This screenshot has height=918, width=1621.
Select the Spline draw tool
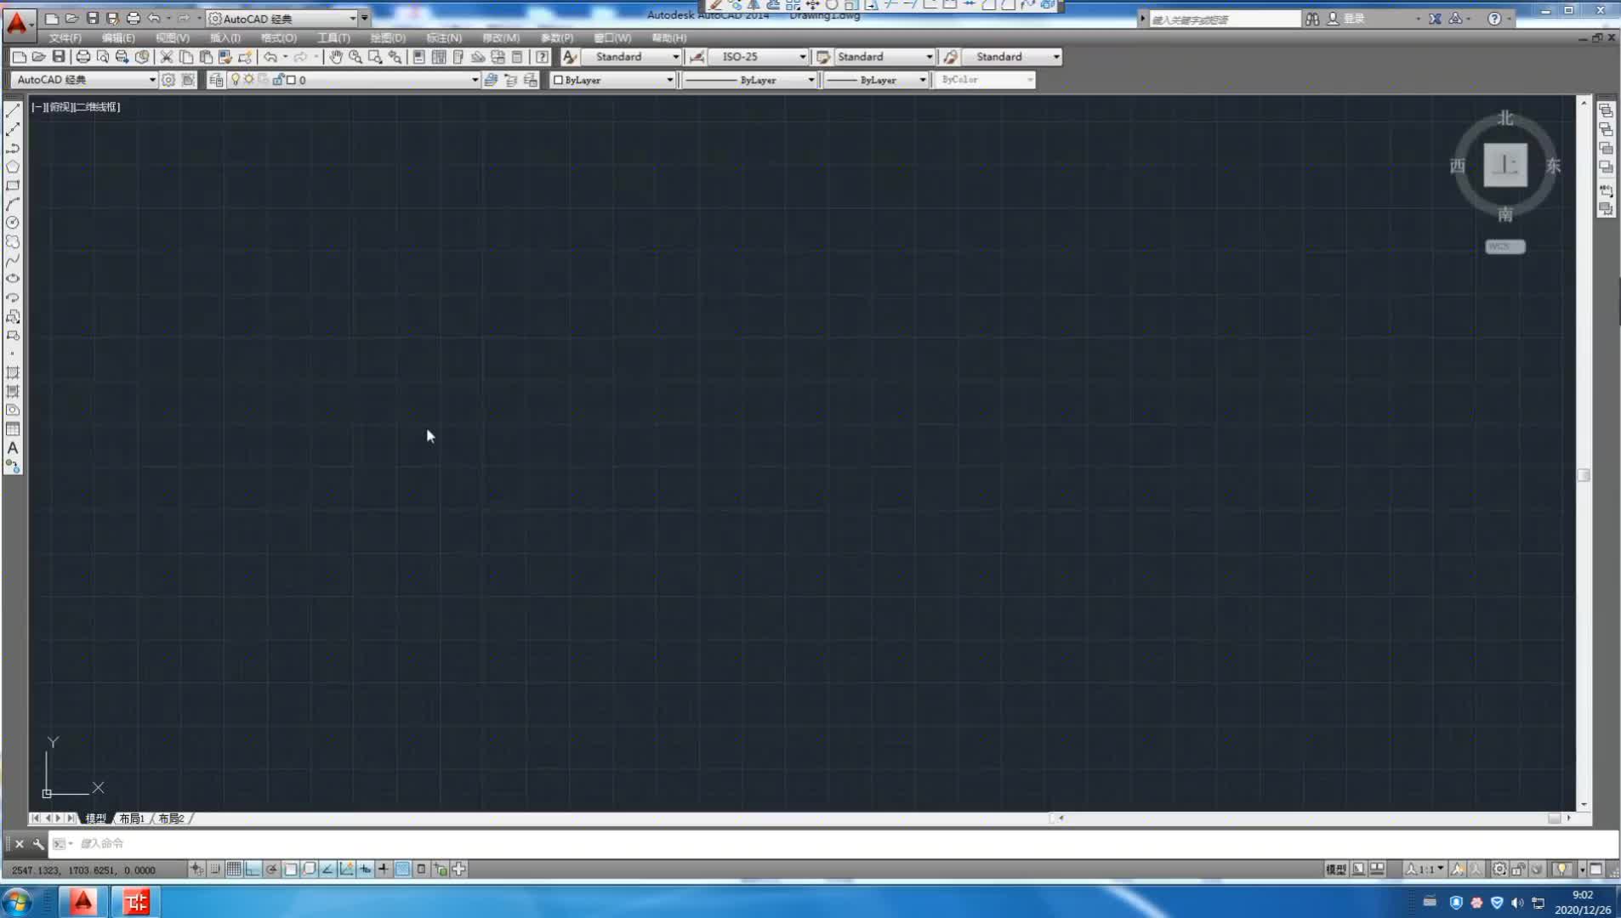pyautogui.click(x=13, y=260)
